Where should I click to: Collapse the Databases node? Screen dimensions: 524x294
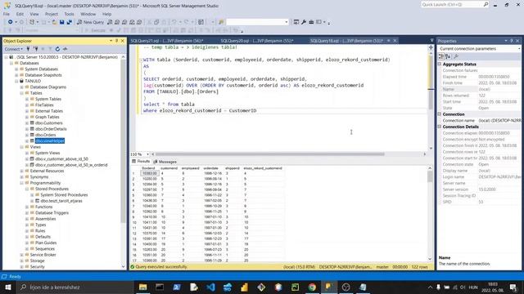point(11,63)
